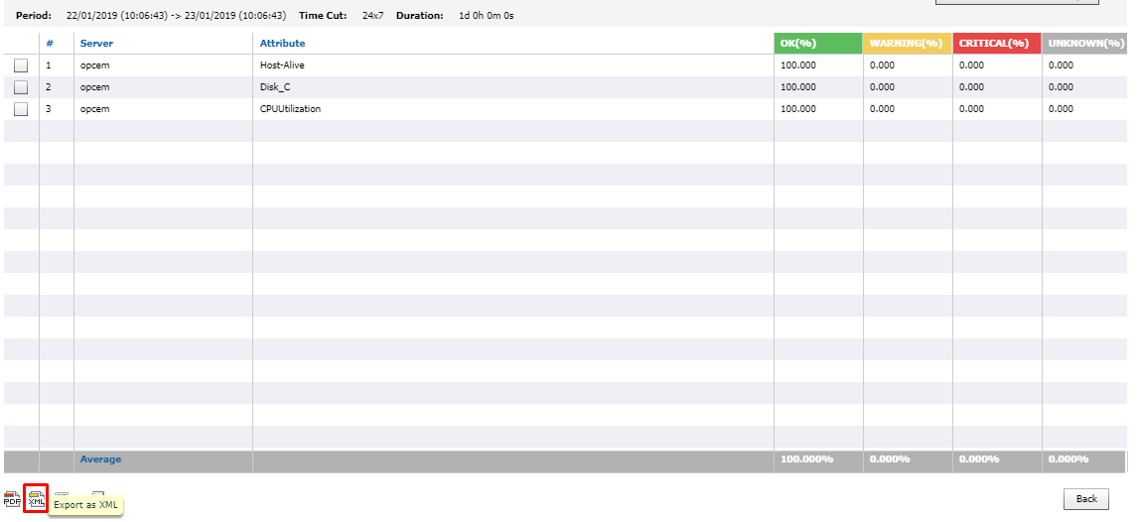The image size is (1141, 522).
Task: Click the Average label in the footer row
Action: point(100,459)
